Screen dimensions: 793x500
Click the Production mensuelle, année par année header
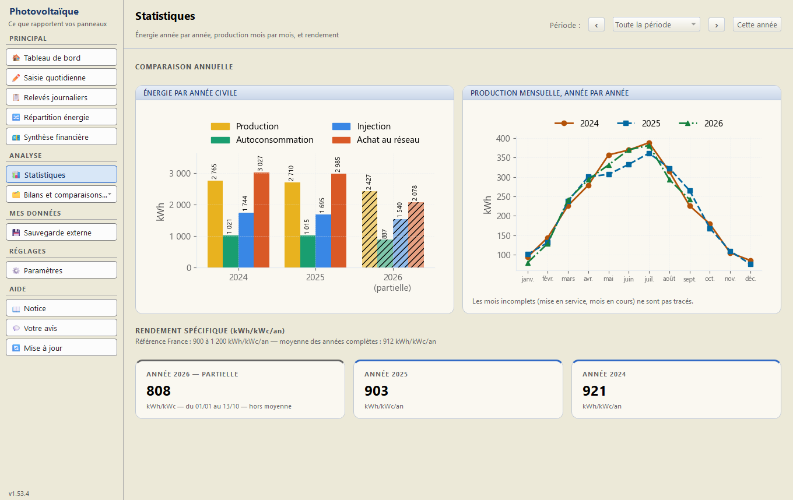pos(622,93)
